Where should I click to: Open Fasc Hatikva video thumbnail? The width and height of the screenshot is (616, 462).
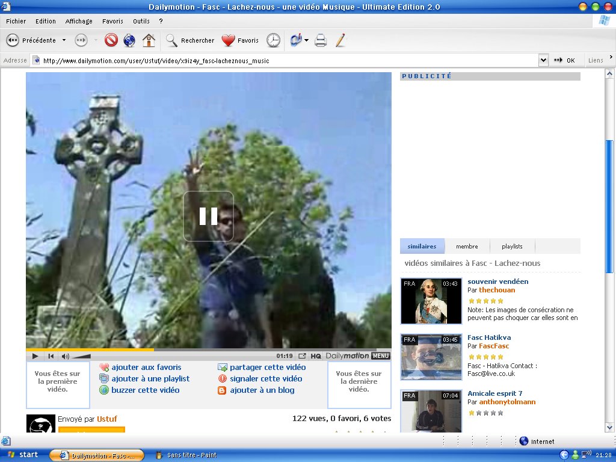[x=431, y=357]
